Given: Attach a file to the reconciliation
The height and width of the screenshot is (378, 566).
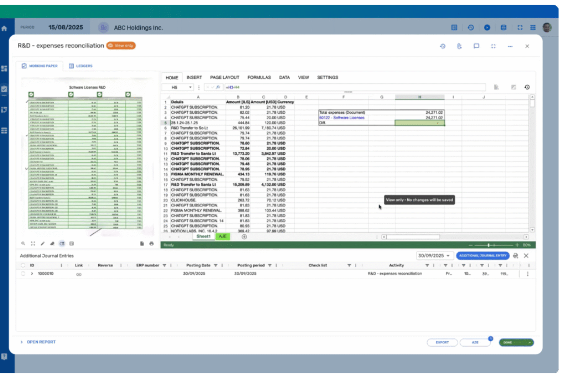Looking at the screenshot, I should [459, 46].
